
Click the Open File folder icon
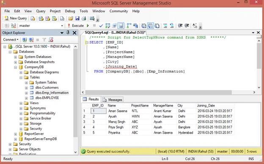(71, 18)
